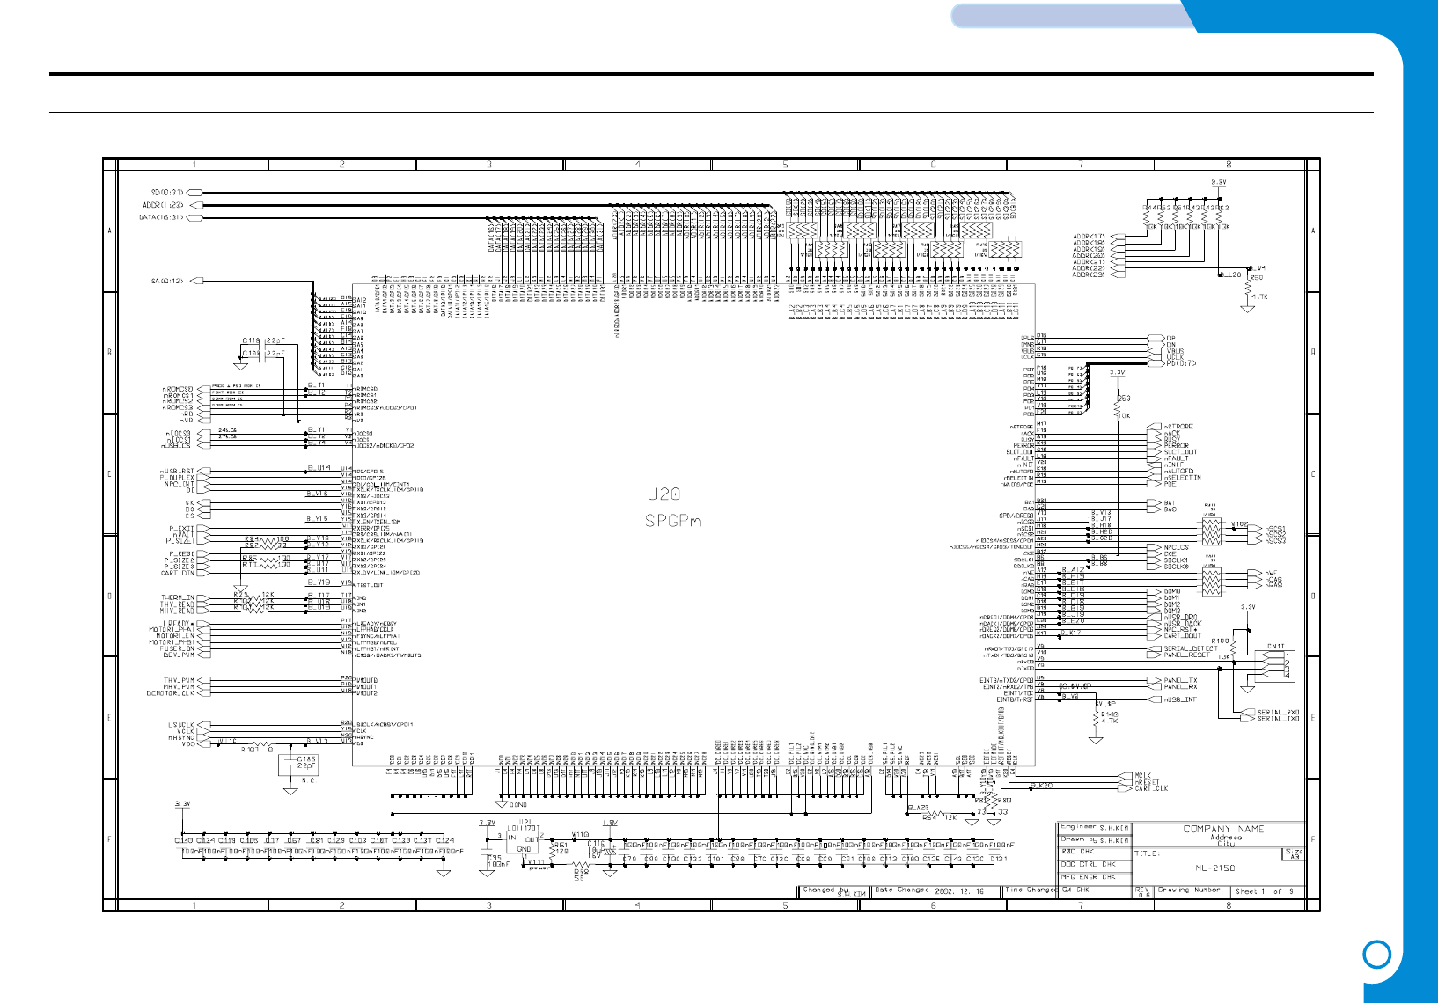
Task: Click the nUSB_INT signal label
Action: tap(1179, 699)
